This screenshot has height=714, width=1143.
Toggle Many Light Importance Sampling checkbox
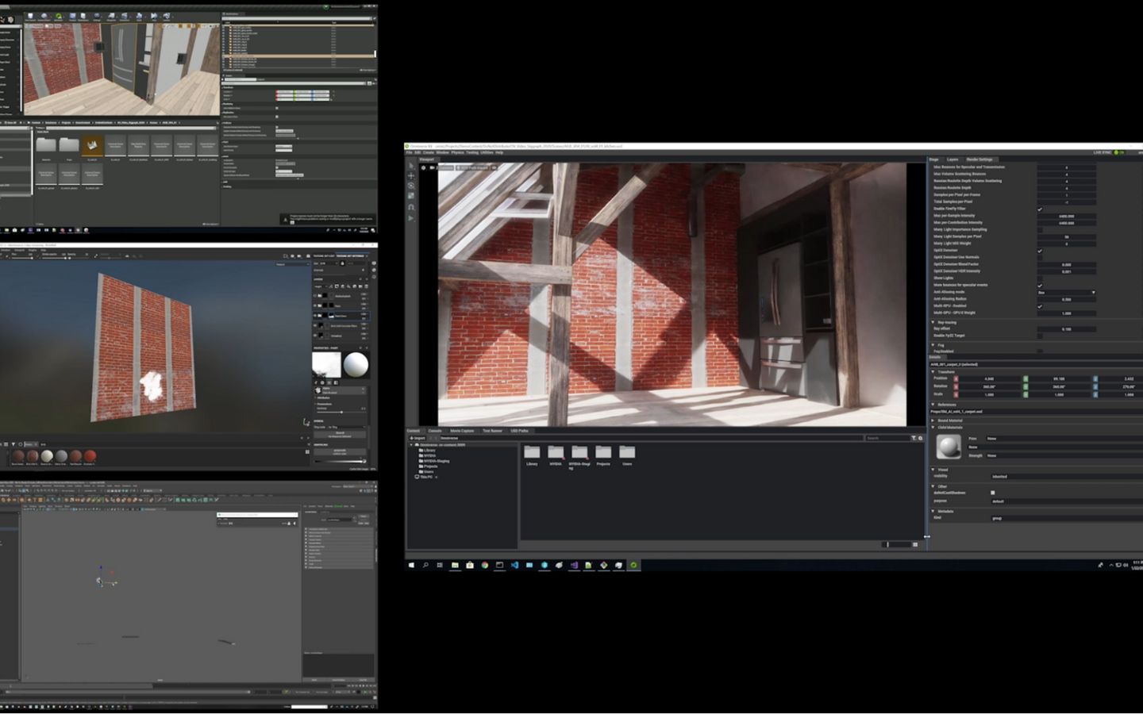(x=1040, y=229)
